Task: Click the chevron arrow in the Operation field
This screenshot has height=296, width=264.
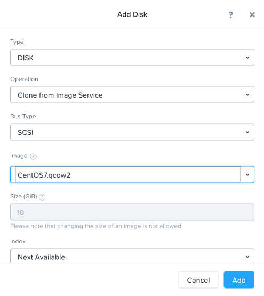Action: tap(247, 95)
